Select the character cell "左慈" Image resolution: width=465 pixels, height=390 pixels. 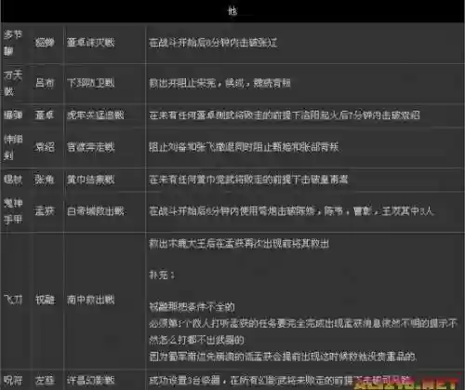click(x=45, y=380)
